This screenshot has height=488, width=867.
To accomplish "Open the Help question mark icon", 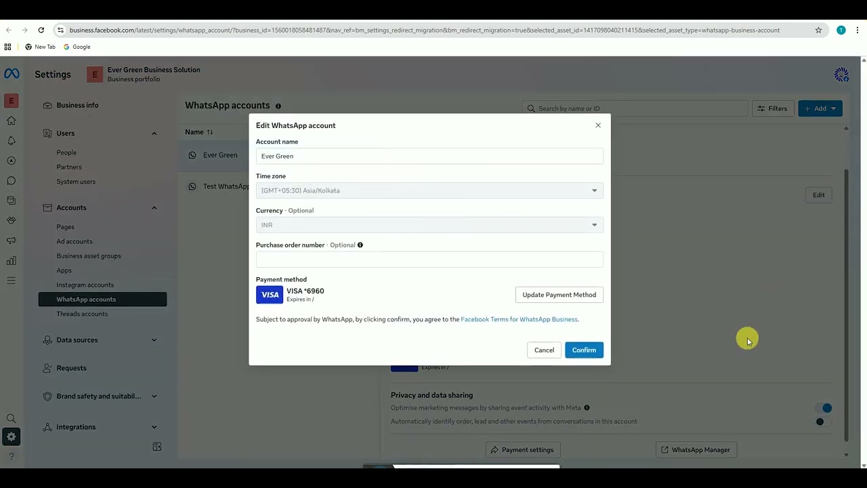I will tap(11, 457).
